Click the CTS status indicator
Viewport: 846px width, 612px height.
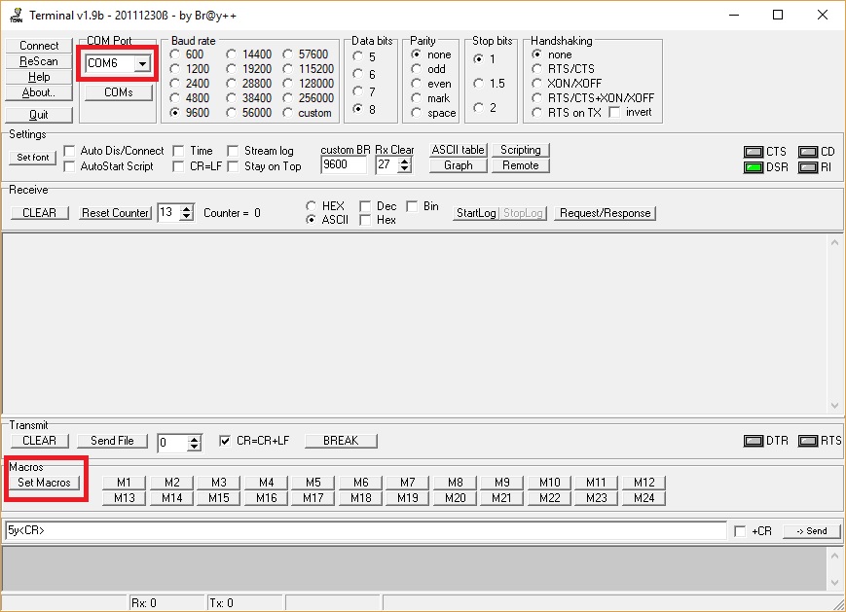tap(753, 152)
